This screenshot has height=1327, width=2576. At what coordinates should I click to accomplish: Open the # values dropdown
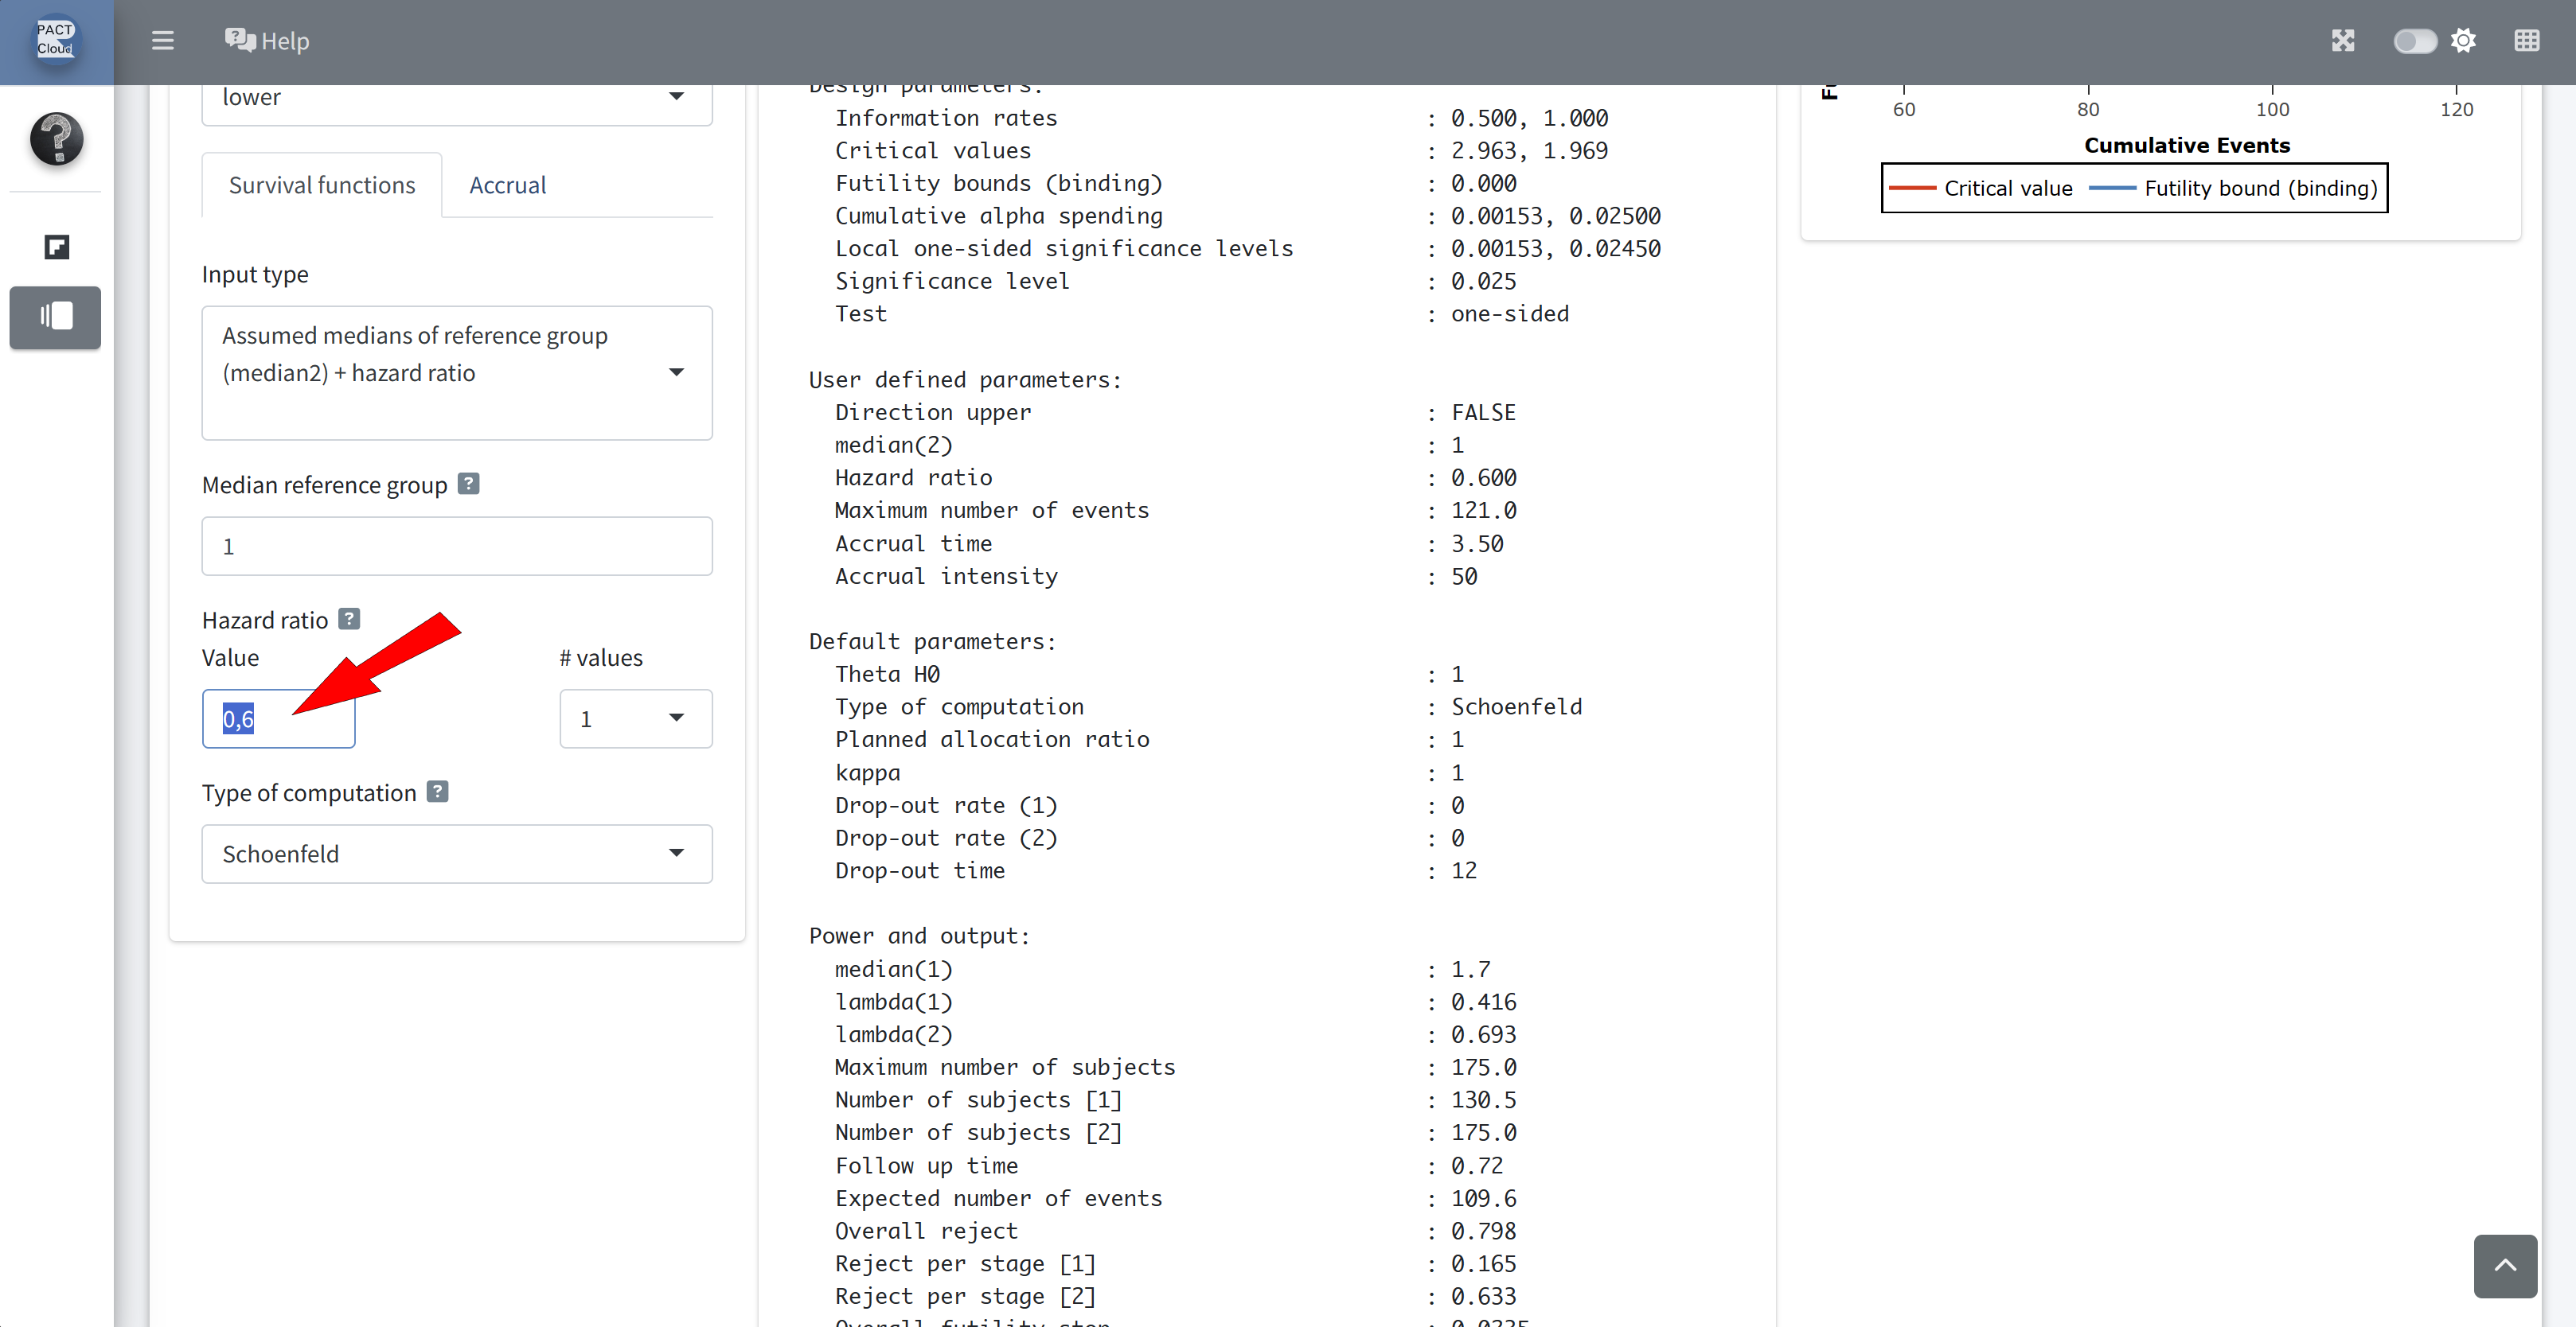click(635, 718)
